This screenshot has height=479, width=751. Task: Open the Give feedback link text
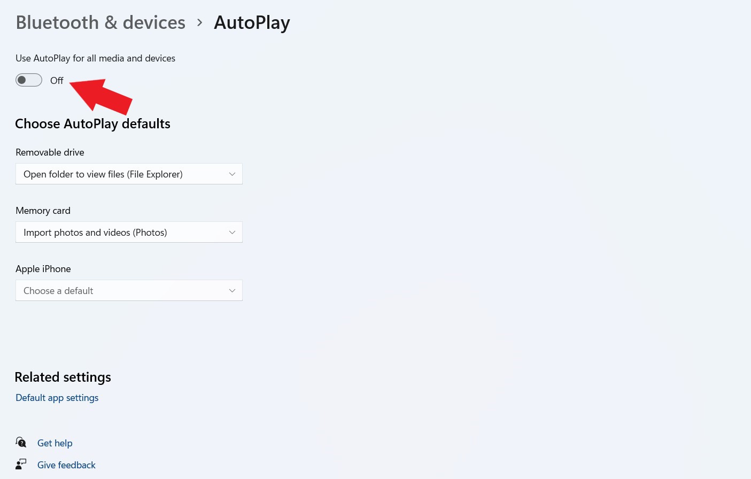click(66, 465)
